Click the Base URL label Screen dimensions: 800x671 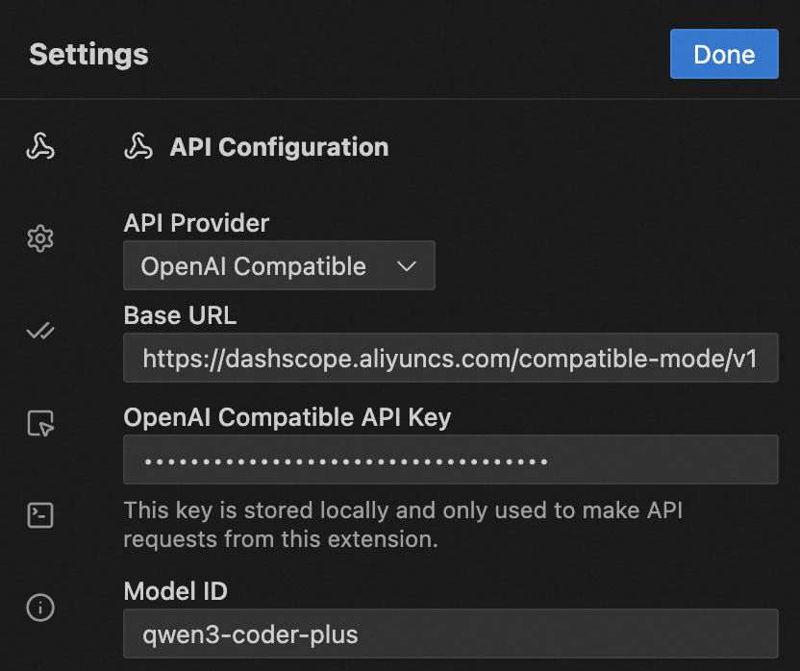click(180, 315)
